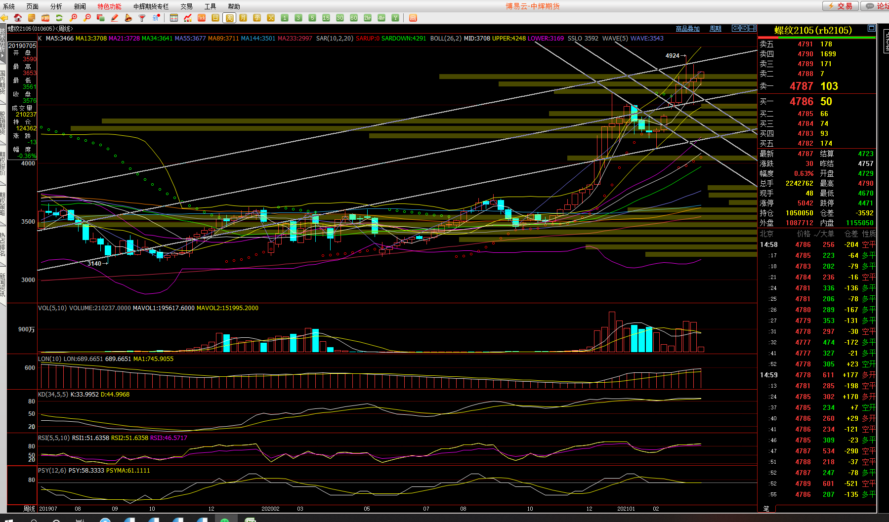Click the Home icon in the toolbar
Image resolution: width=889 pixels, height=522 pixels.
pyautogui.click(x=18, y=18)
